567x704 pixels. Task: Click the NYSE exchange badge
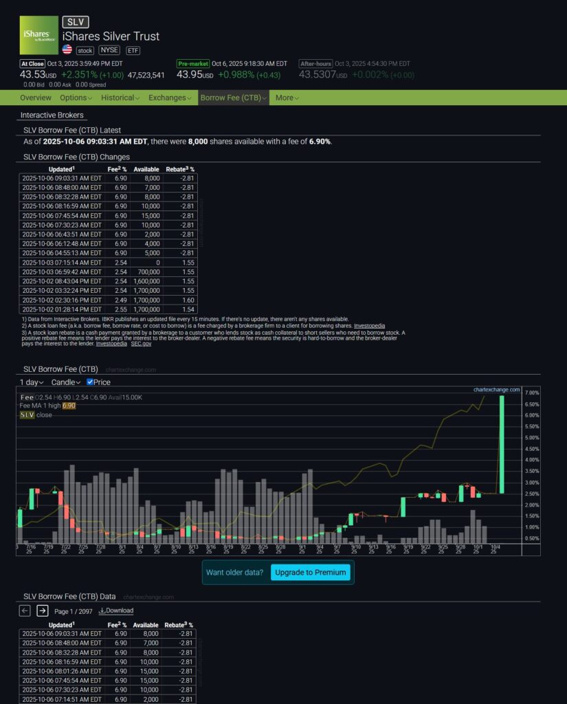pos(109,50)
